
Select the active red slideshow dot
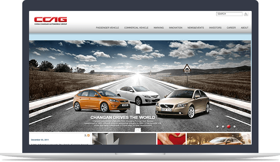pyautogui.click(x=229, y=127)
